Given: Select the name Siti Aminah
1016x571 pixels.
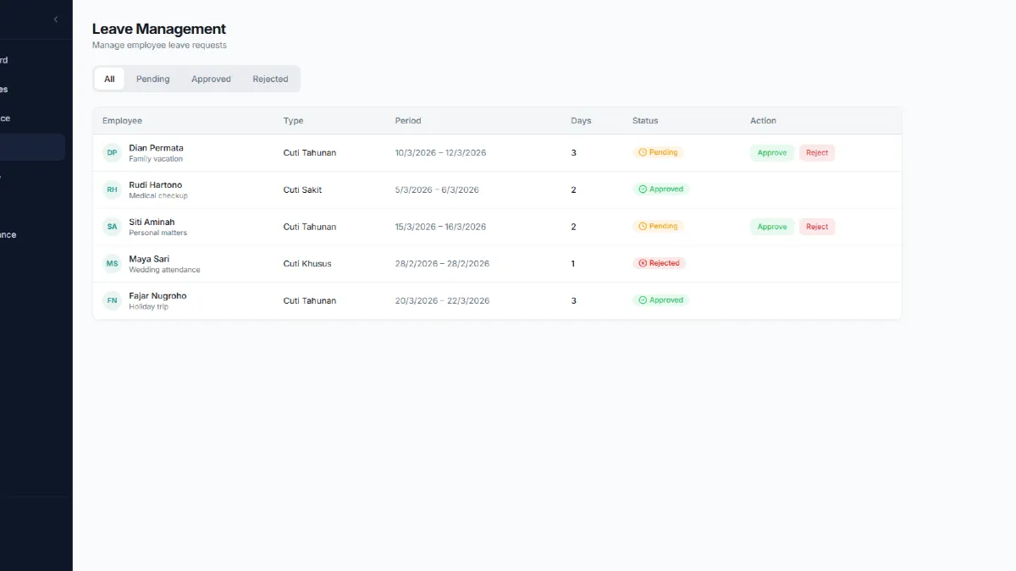Looking at the screenshot, I should [x=152, y=222].
